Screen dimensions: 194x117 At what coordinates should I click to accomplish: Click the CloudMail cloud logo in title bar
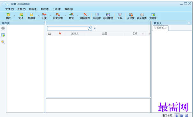coord(5,4)
